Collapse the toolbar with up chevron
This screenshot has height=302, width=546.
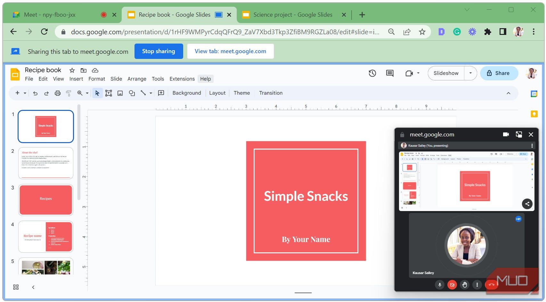point(508,93)
